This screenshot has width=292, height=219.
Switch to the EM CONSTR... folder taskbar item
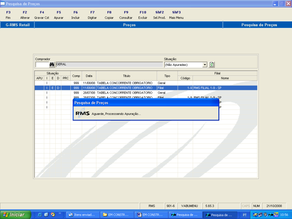click(117, 215)
